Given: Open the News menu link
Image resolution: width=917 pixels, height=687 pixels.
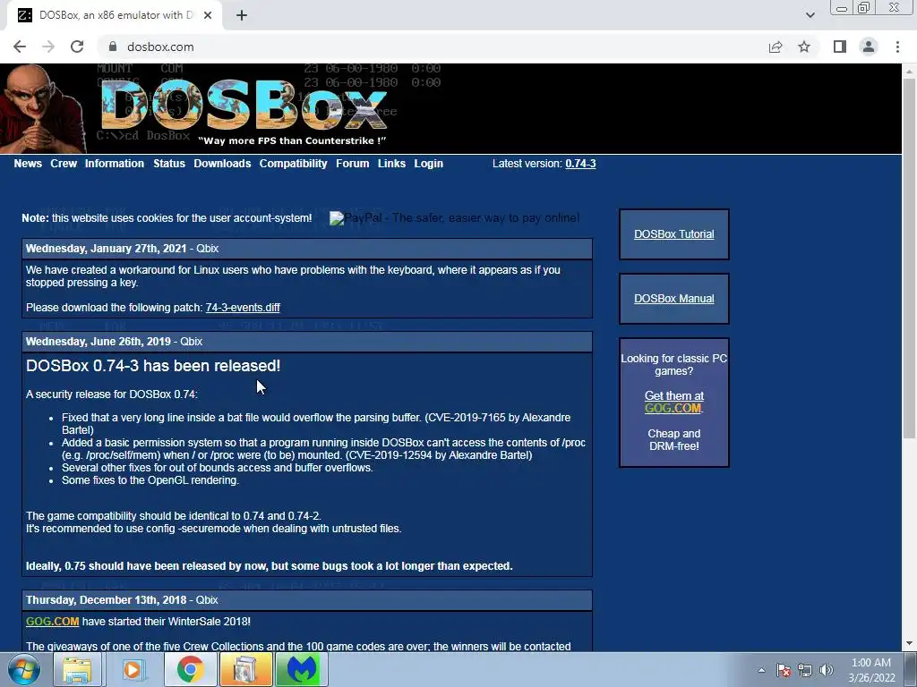Looking at the screenshot, I should coord(28,164).
